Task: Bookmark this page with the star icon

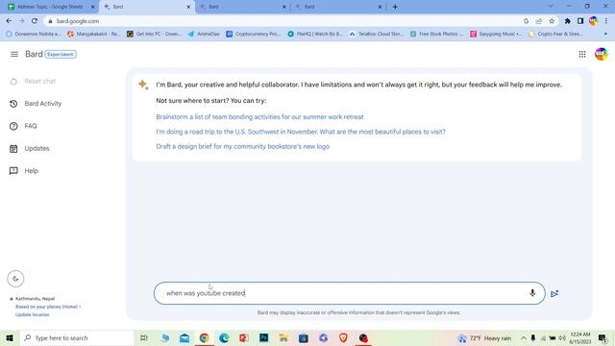Action: point(552,21)
